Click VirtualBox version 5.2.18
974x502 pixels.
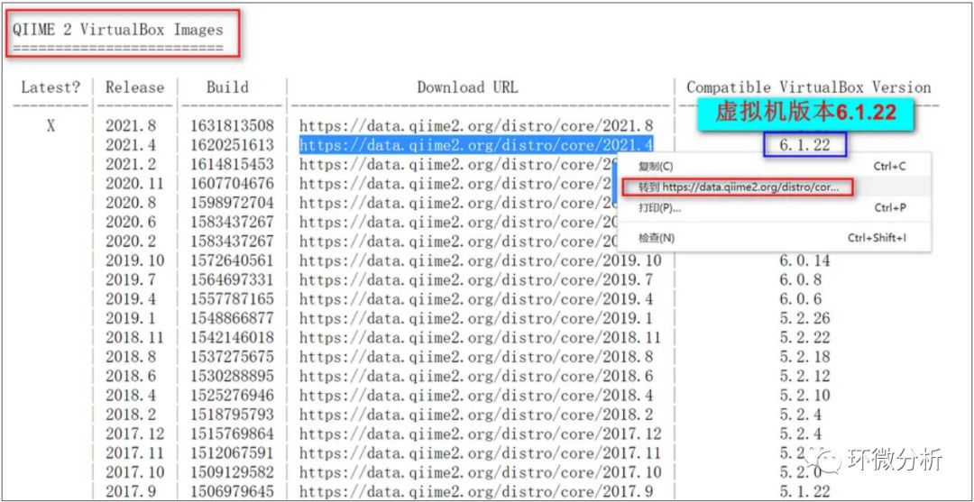click(x=805, y=357)
